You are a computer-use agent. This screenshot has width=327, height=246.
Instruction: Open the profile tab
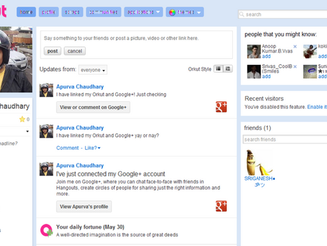pyautogui.click(x=48, y=12)
